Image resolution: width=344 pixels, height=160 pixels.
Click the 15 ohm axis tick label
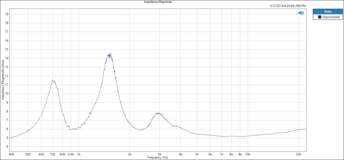[7, 49]
